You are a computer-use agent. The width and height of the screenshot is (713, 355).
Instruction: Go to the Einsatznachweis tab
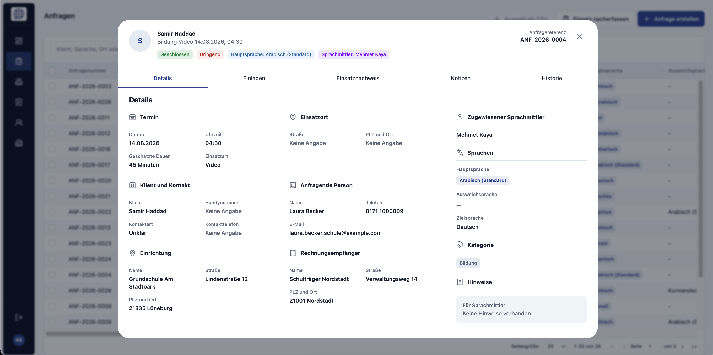click(358, 78)
